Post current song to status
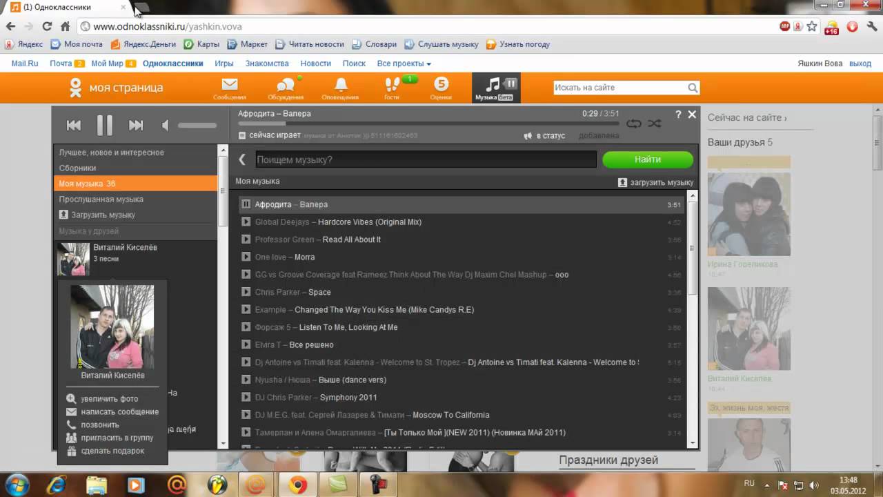The height and width of the screenshot is (497, 883). 544,135
